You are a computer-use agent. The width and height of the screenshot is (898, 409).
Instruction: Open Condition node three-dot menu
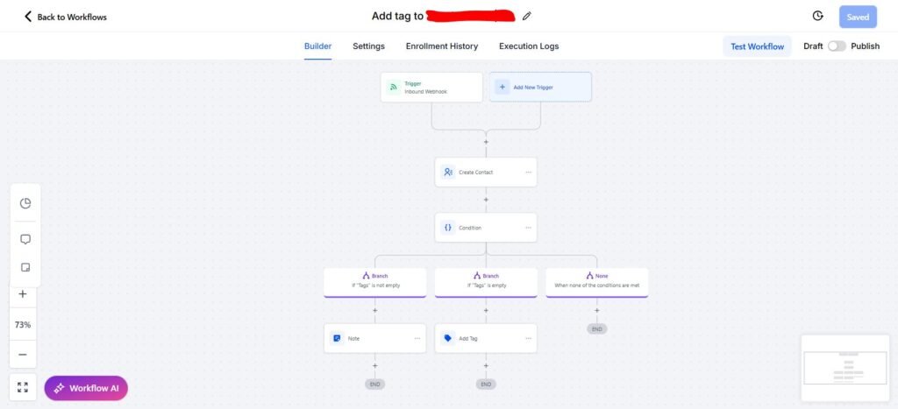pyautogui.click(x=528, y=228)
